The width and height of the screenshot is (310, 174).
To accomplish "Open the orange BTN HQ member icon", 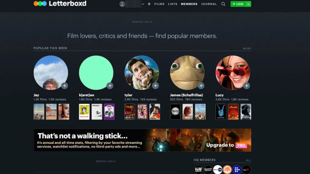I will click(x=227, y=170).
